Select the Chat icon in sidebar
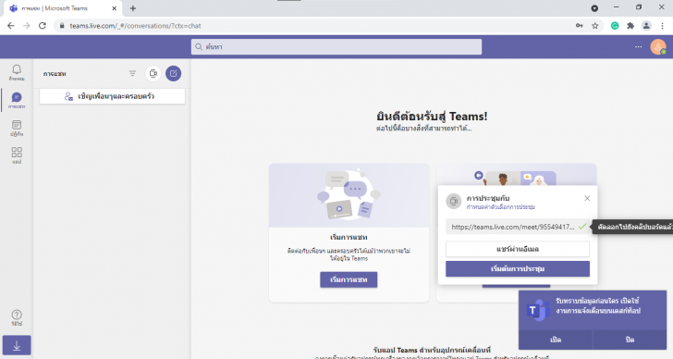Viewport: 673px width, 359px height. click(x=17, y=100)
